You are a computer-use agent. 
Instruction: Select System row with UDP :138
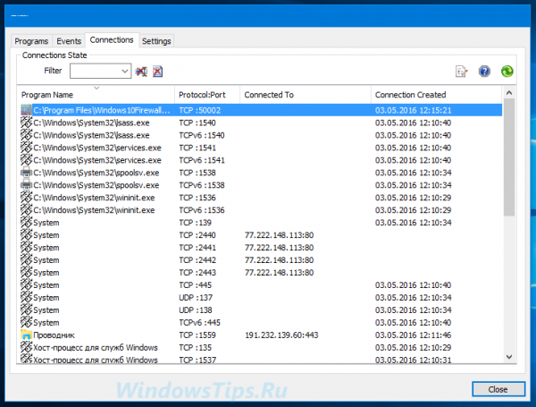(x=261, y=310)
